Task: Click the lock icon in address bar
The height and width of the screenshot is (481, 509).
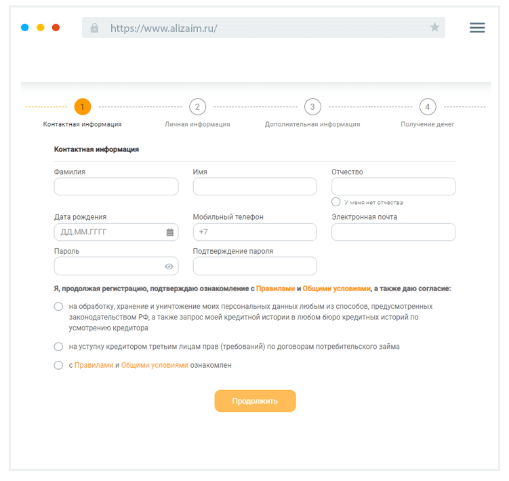Action: click(94, 28)
